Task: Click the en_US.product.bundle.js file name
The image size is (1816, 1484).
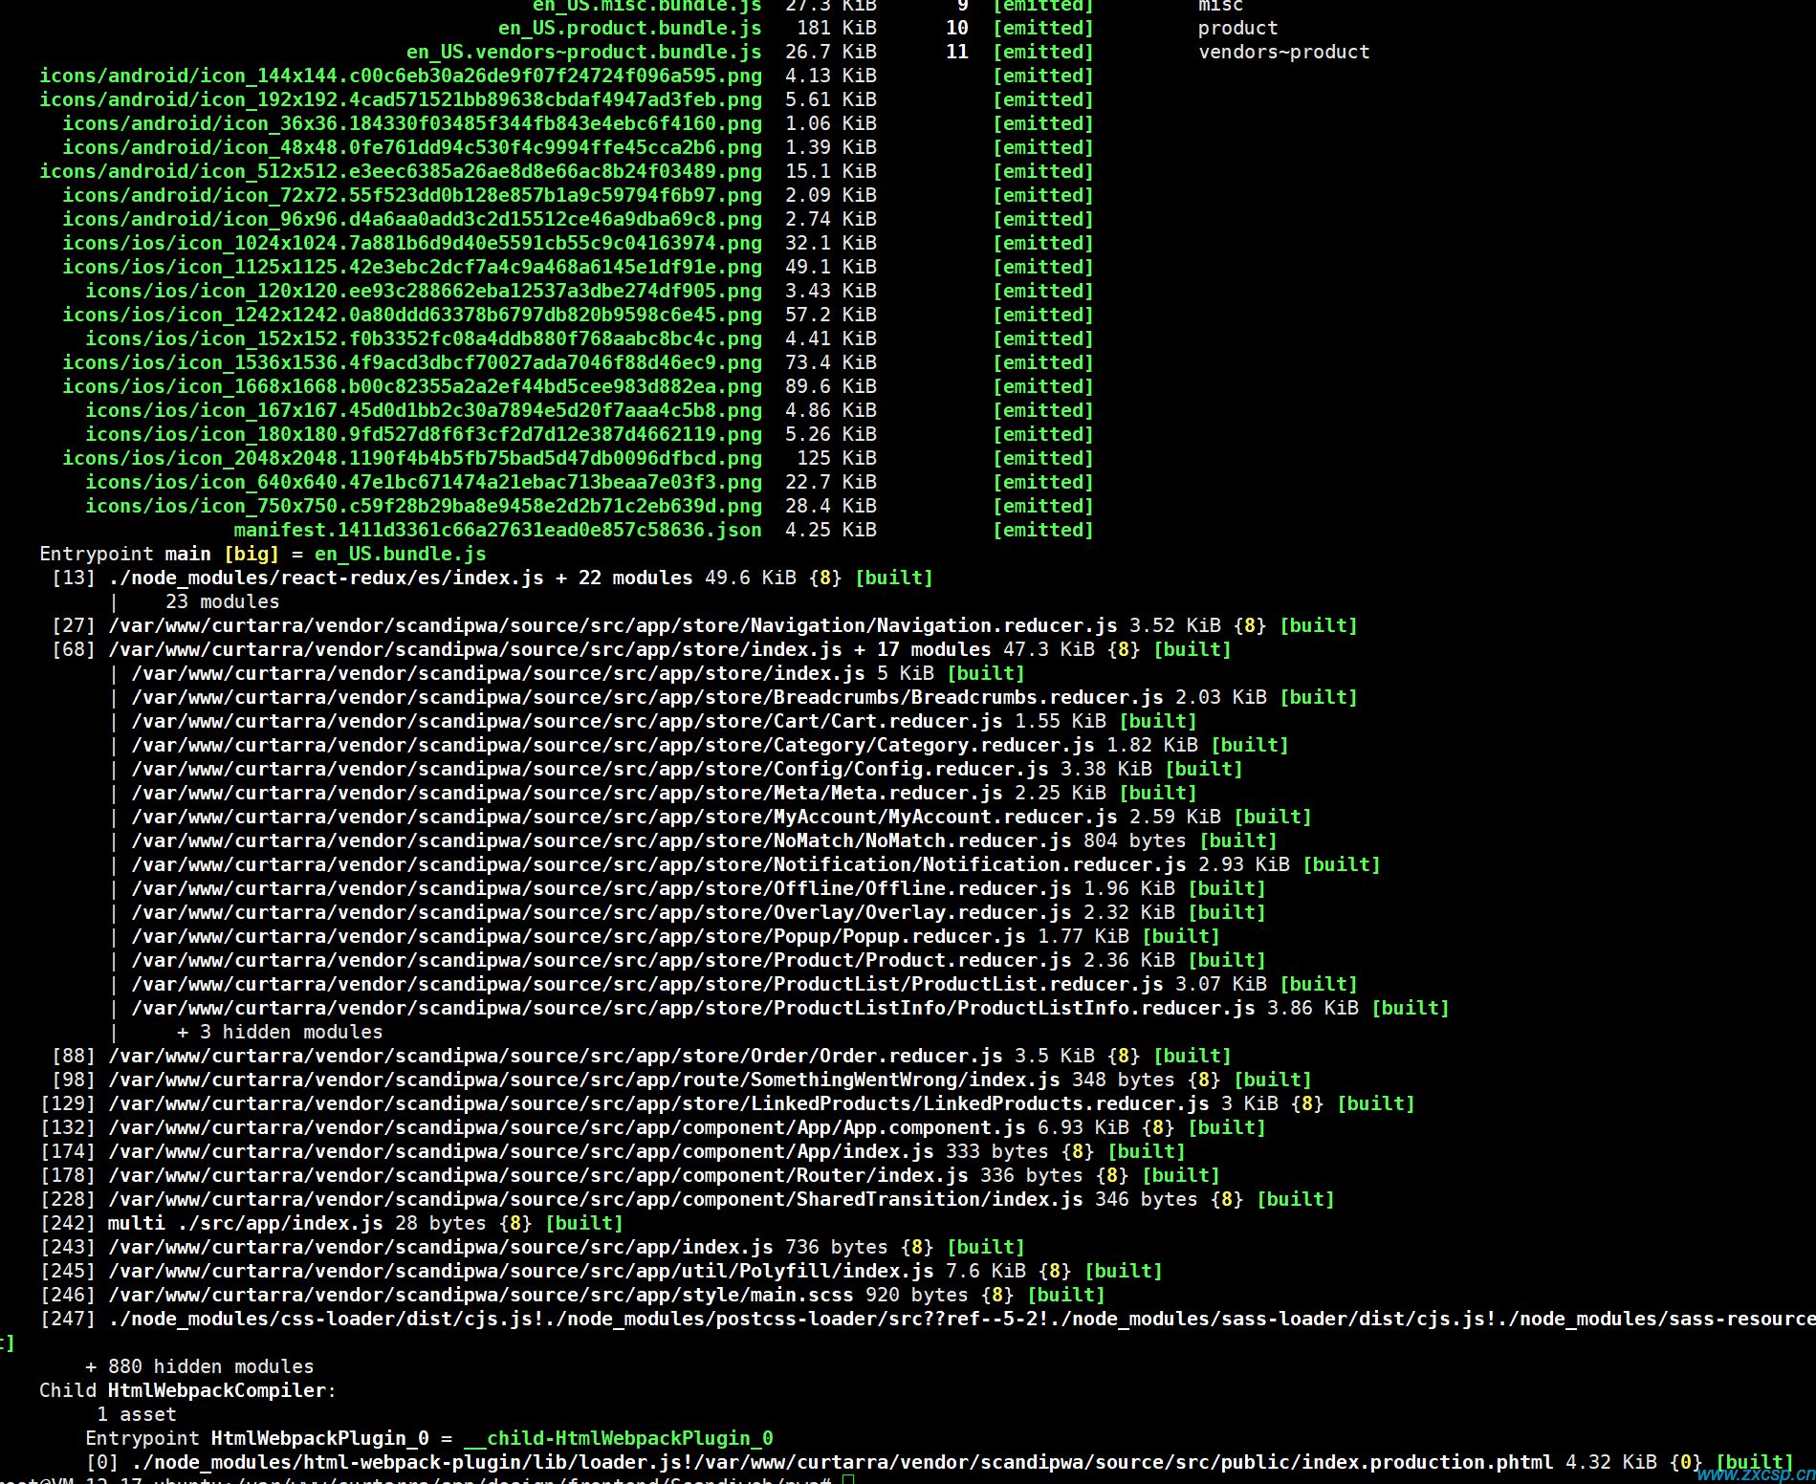Action: click(x=630, y=28)
